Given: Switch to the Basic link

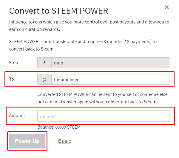Looking at the screenshot, I should tap(64, 141).
